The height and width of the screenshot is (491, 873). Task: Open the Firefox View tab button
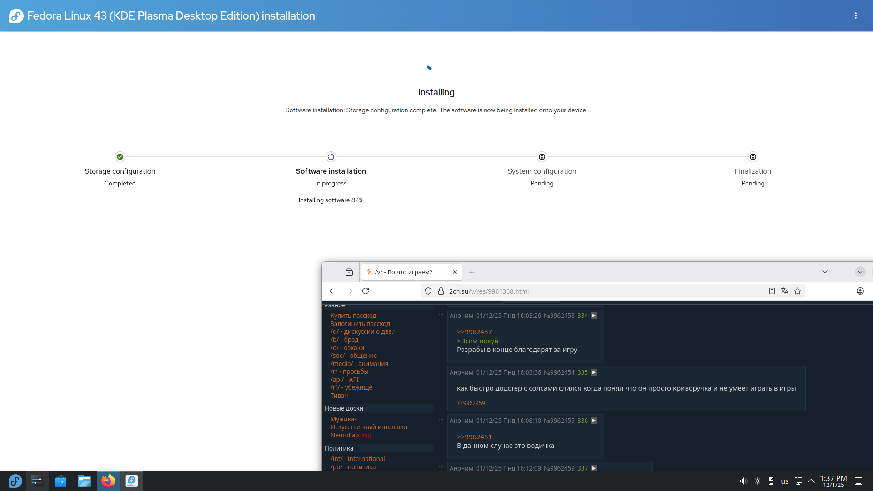click(x=349, y=272)
